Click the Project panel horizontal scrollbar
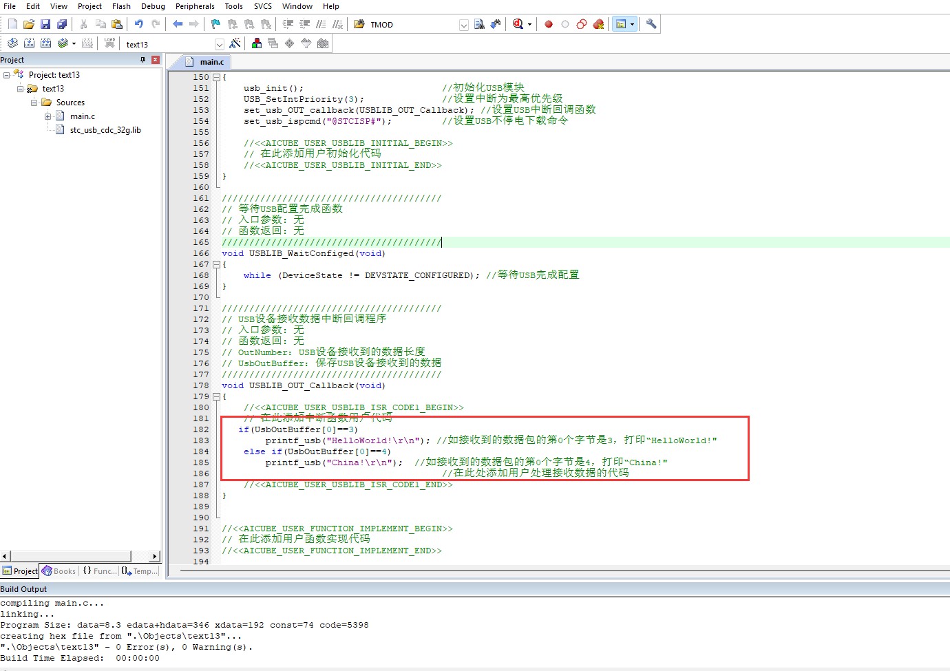 tap(69, 556)
